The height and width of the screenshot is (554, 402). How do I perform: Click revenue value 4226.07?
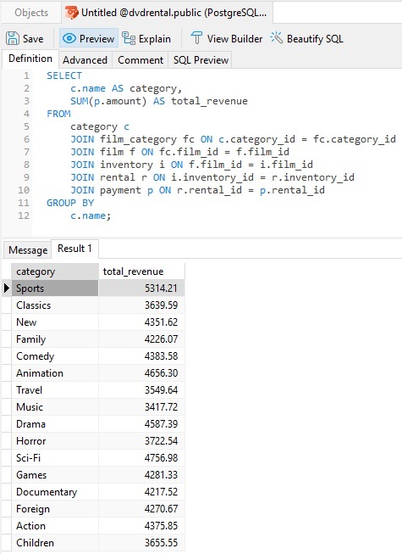161,339
